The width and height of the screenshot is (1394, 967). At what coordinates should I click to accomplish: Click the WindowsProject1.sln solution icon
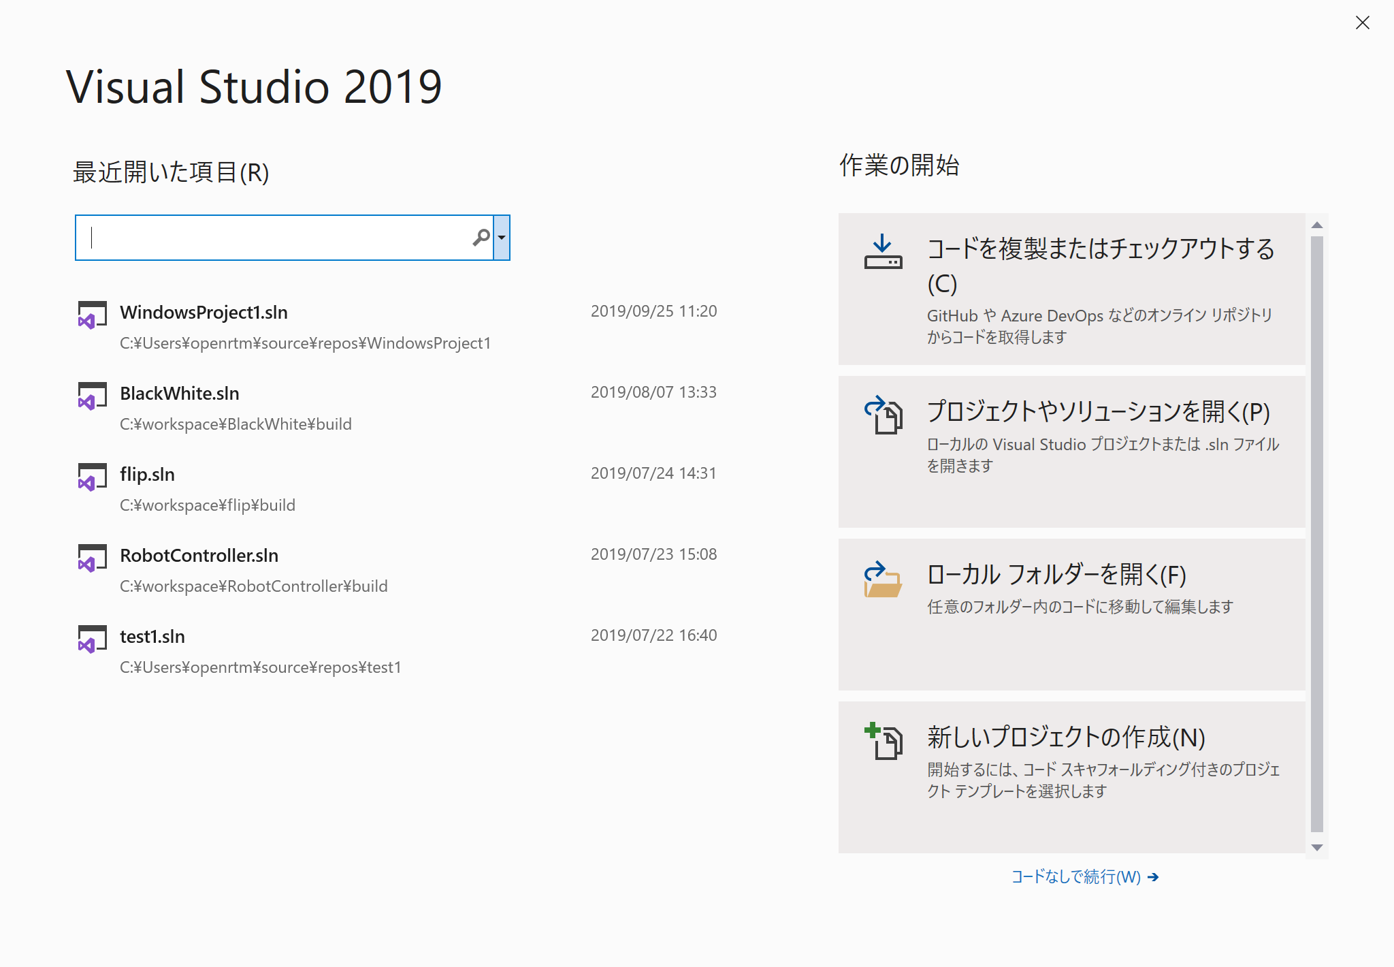(x=92, y=315)
